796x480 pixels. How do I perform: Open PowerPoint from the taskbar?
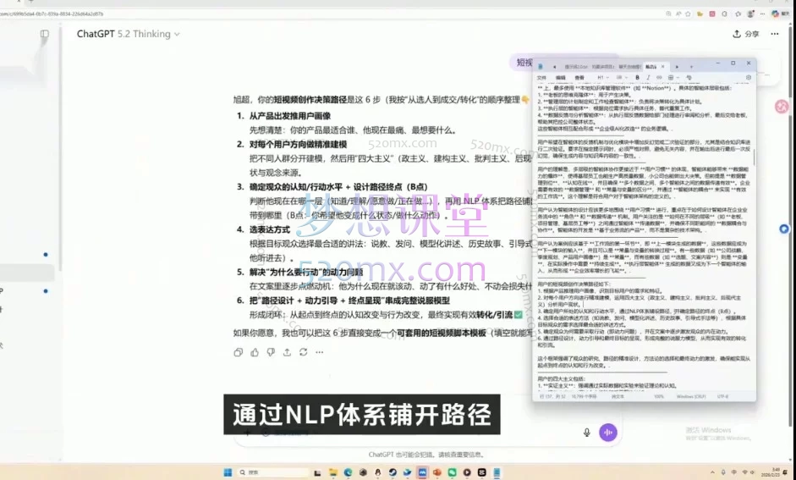(x=437, y=472)
